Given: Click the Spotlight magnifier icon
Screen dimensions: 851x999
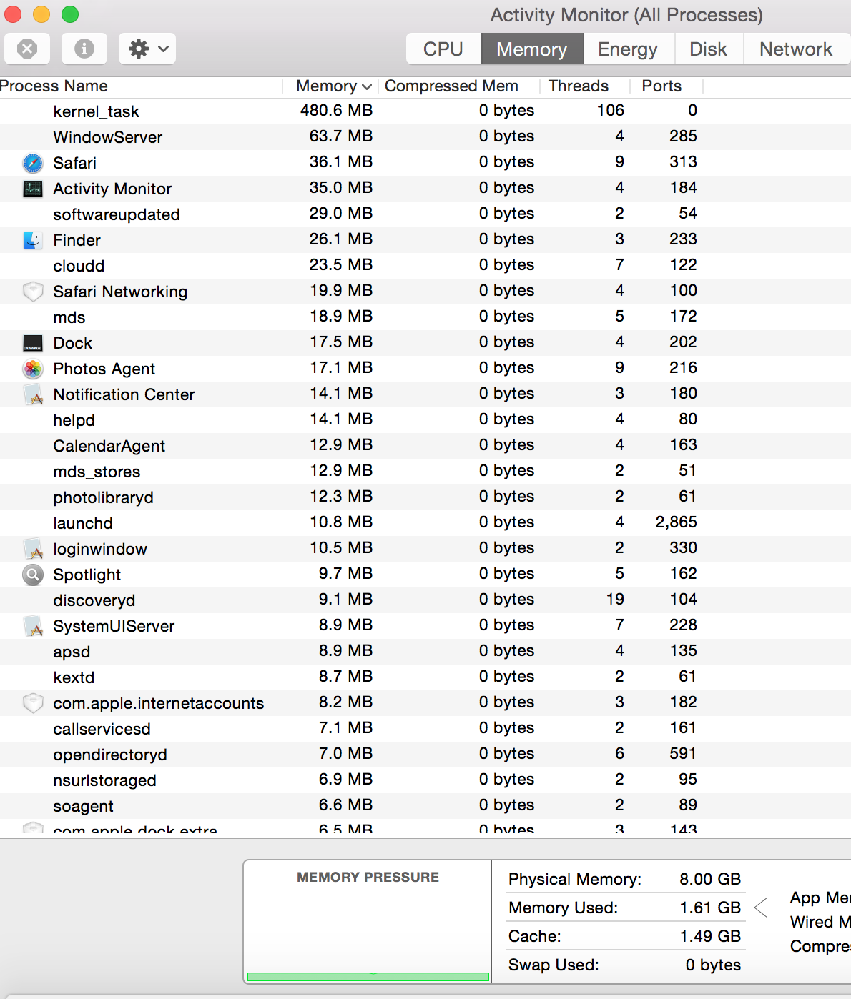Looking at the screenshot, I should (33, 575).
